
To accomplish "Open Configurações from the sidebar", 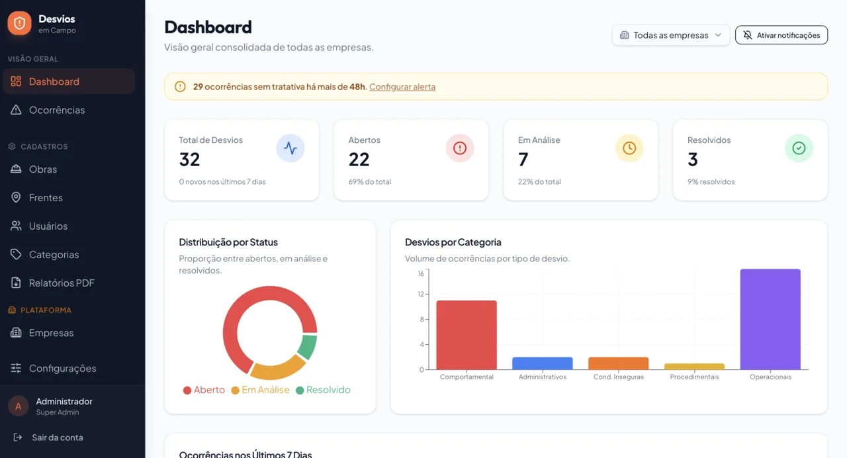I will coord(69,368).
